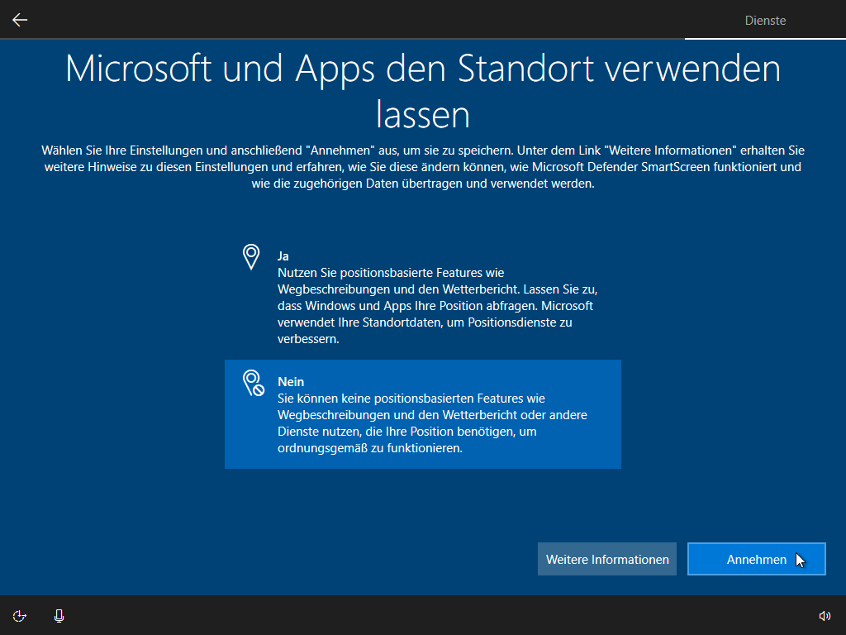Select the "Ja" option label
Screen dimensions: 846x635
click(283, 256)
